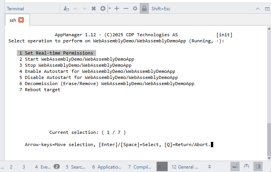Toggle the keyboard lock padlock button
This screenshot has height=172, width=271.
point(144,8)
